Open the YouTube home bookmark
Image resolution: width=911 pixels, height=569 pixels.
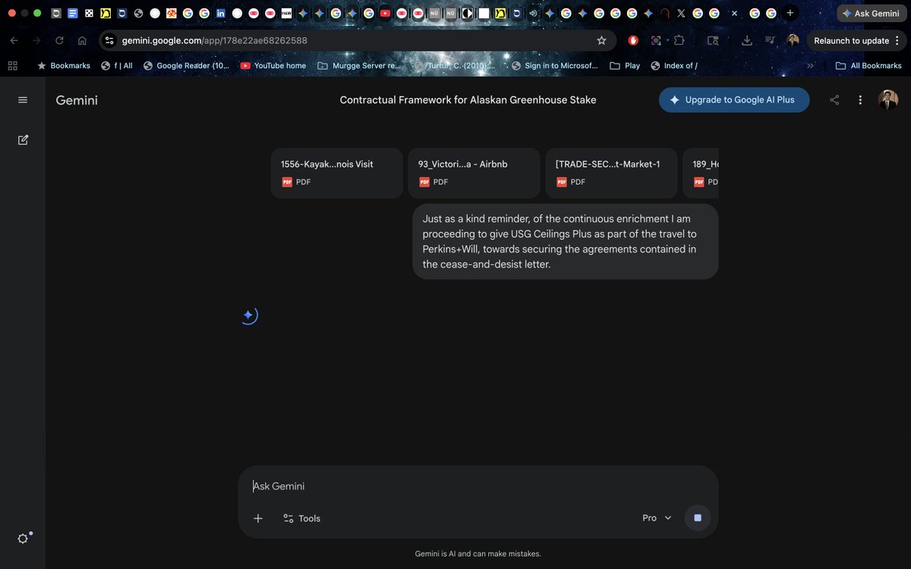[x=273, y=65]
